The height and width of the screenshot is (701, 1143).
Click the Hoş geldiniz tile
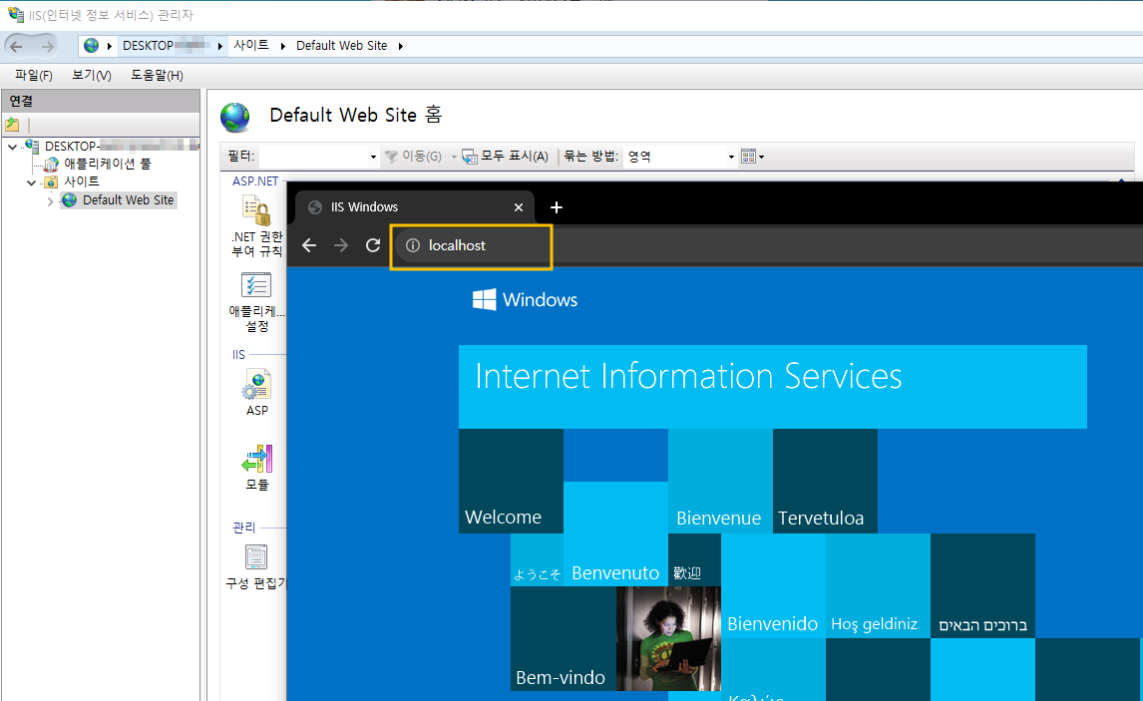tap(878, 586)
